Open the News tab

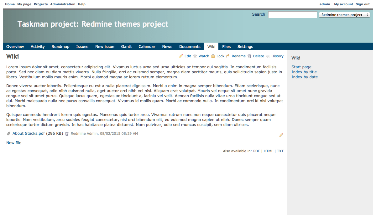coord(167,46)
